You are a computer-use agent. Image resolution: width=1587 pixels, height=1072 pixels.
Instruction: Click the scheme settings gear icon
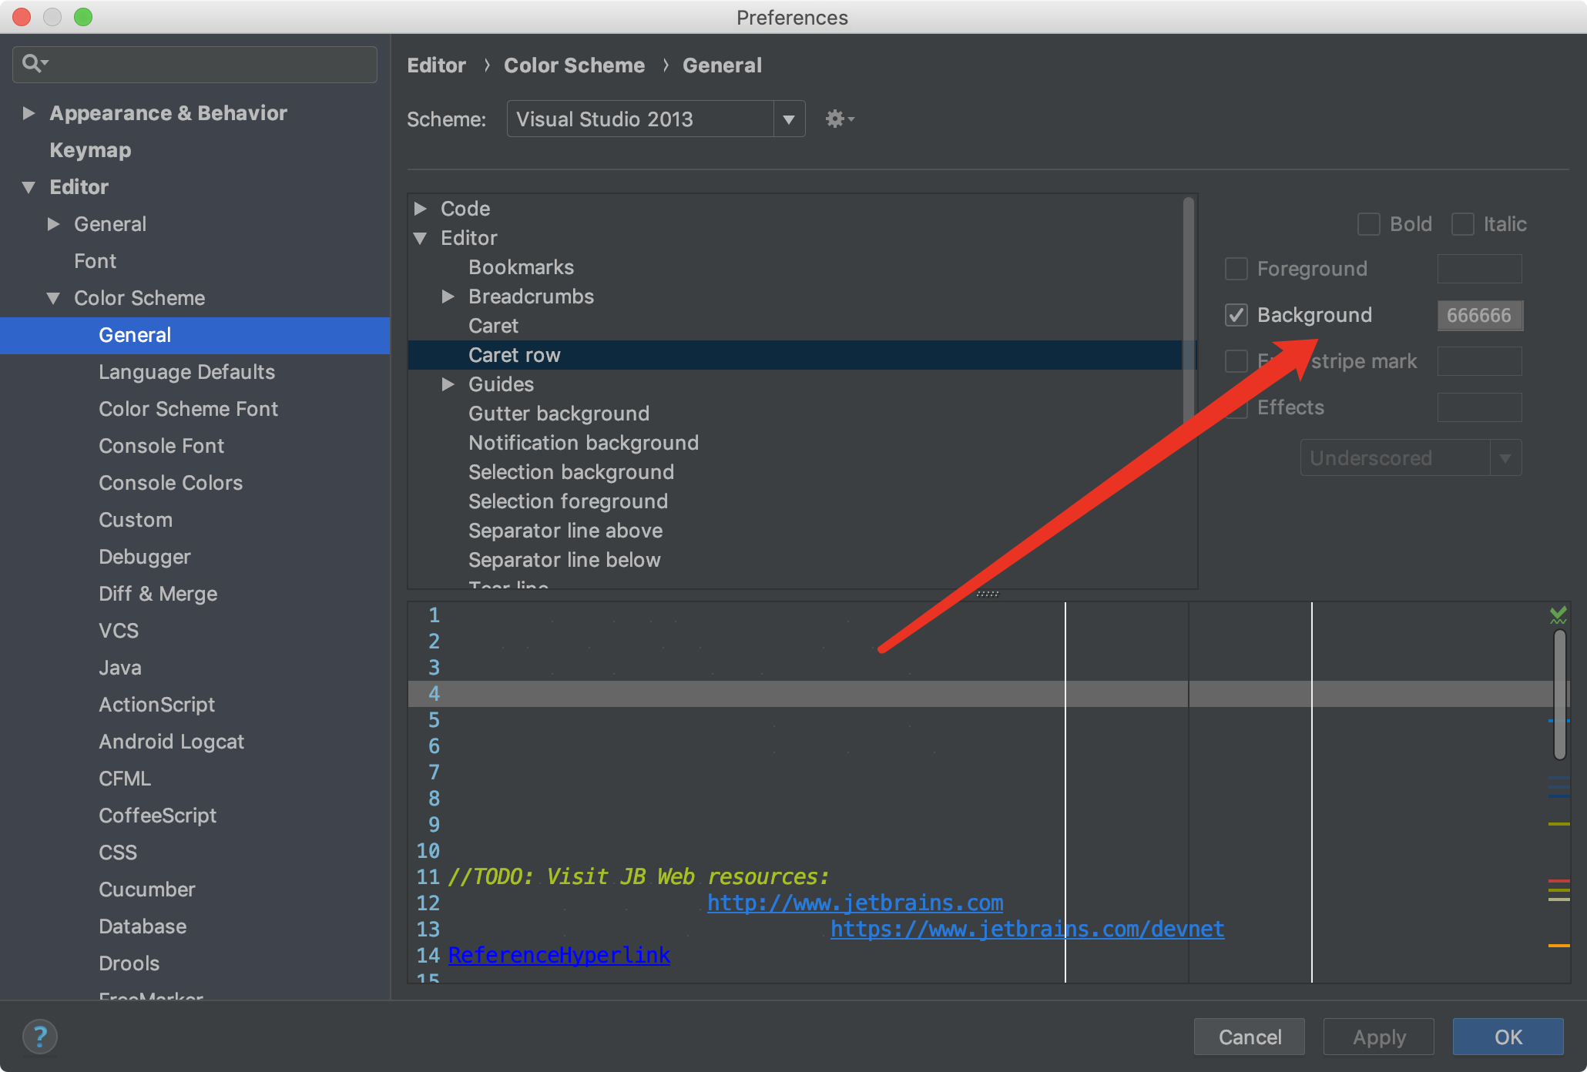pyautogui.click(x=837, y=119)
